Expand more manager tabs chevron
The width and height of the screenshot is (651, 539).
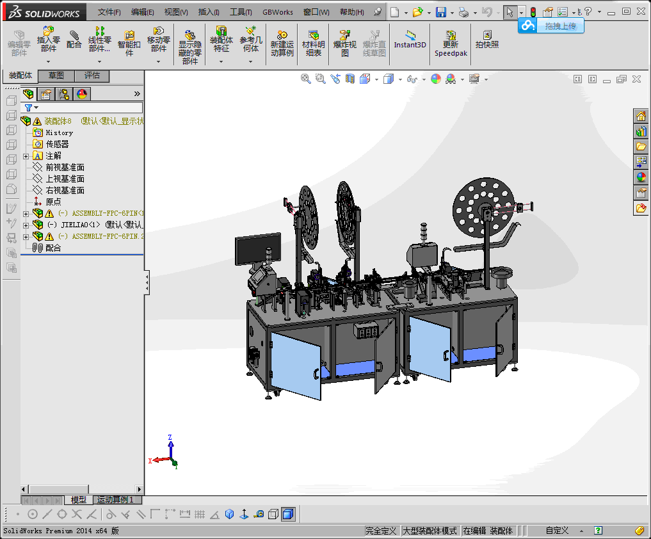click(x=137, y=94)
